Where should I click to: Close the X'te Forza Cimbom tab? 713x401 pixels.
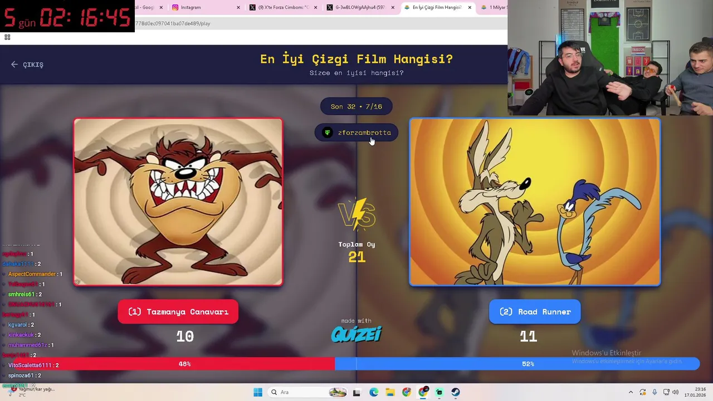tap(315, 7)
